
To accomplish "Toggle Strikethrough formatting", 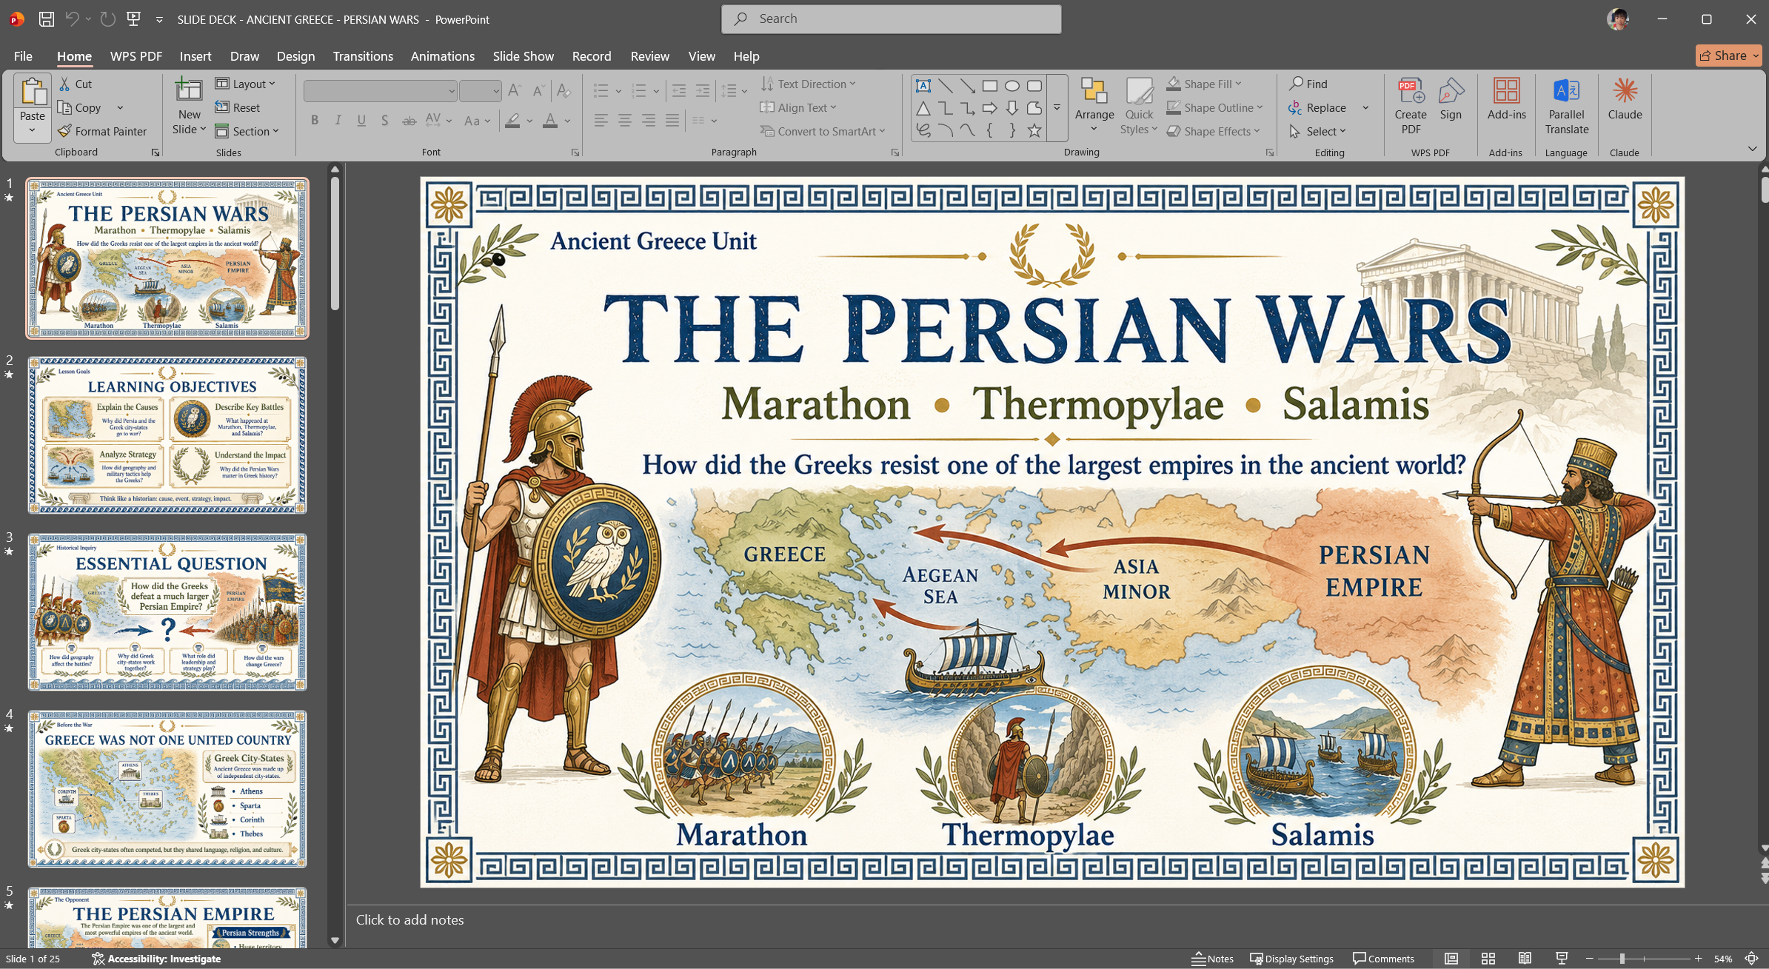I will click(x=409, y=120).
